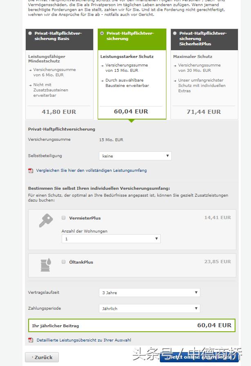Tick the ÖltankPlus add-on checkbox
This screenshot has width=251, height=366.
click(x=64, y=262)
